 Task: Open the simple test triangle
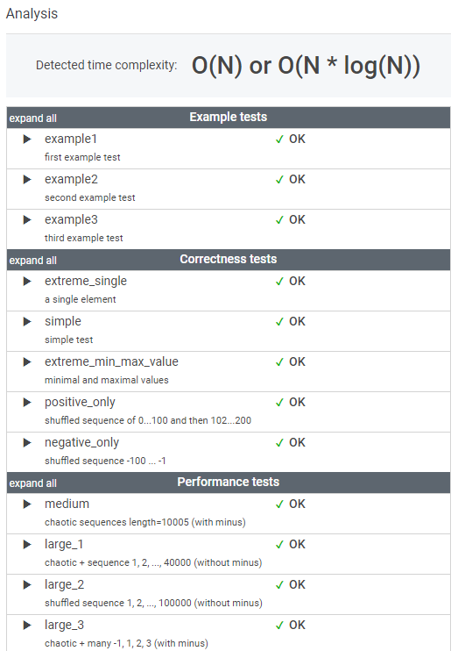tap(27, 321)
